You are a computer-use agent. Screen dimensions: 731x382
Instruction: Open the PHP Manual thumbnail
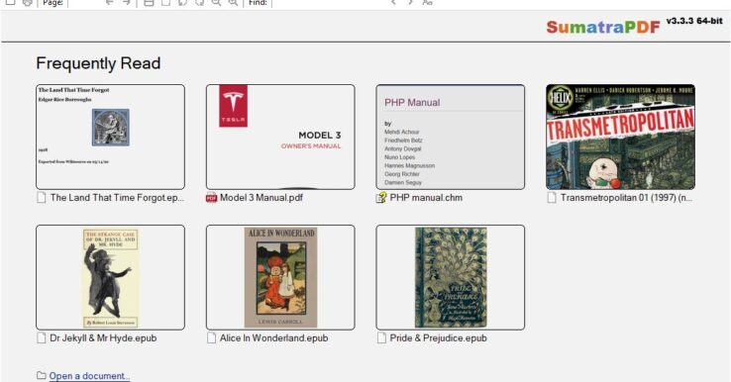pos(451,137)
